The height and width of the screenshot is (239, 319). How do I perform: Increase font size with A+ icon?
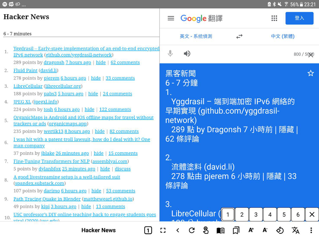coord(251,230)
